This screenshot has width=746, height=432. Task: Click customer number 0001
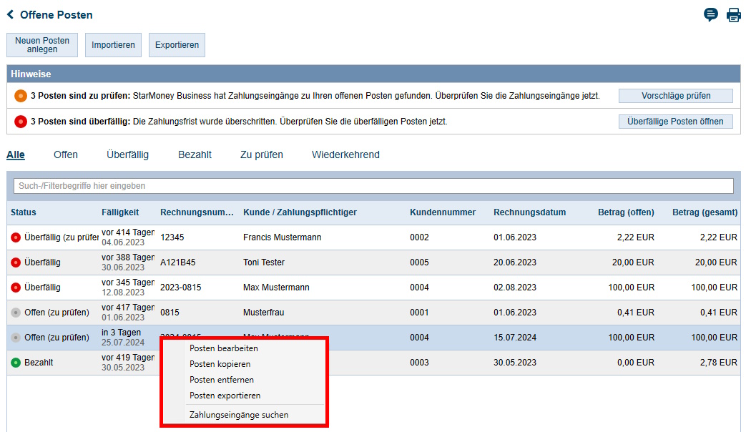coord(419,313)
